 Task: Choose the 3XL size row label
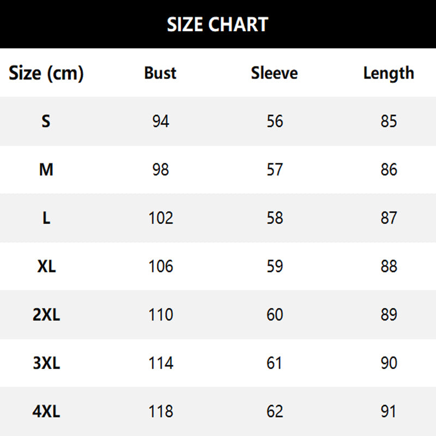coord(46,363)
